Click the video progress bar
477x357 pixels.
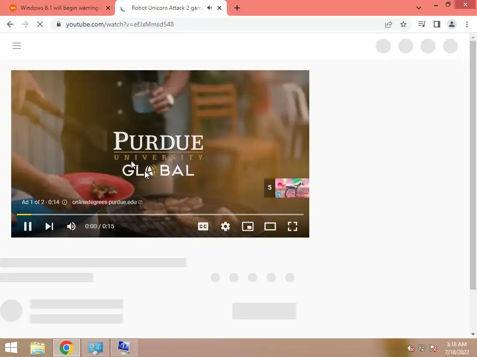tap(160, 214)
